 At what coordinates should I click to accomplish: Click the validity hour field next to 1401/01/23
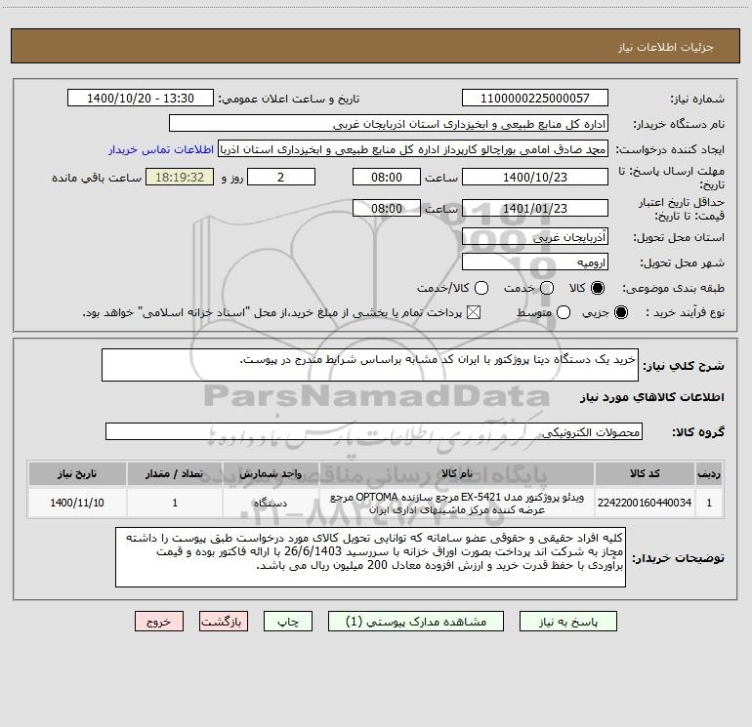point(387,209)
